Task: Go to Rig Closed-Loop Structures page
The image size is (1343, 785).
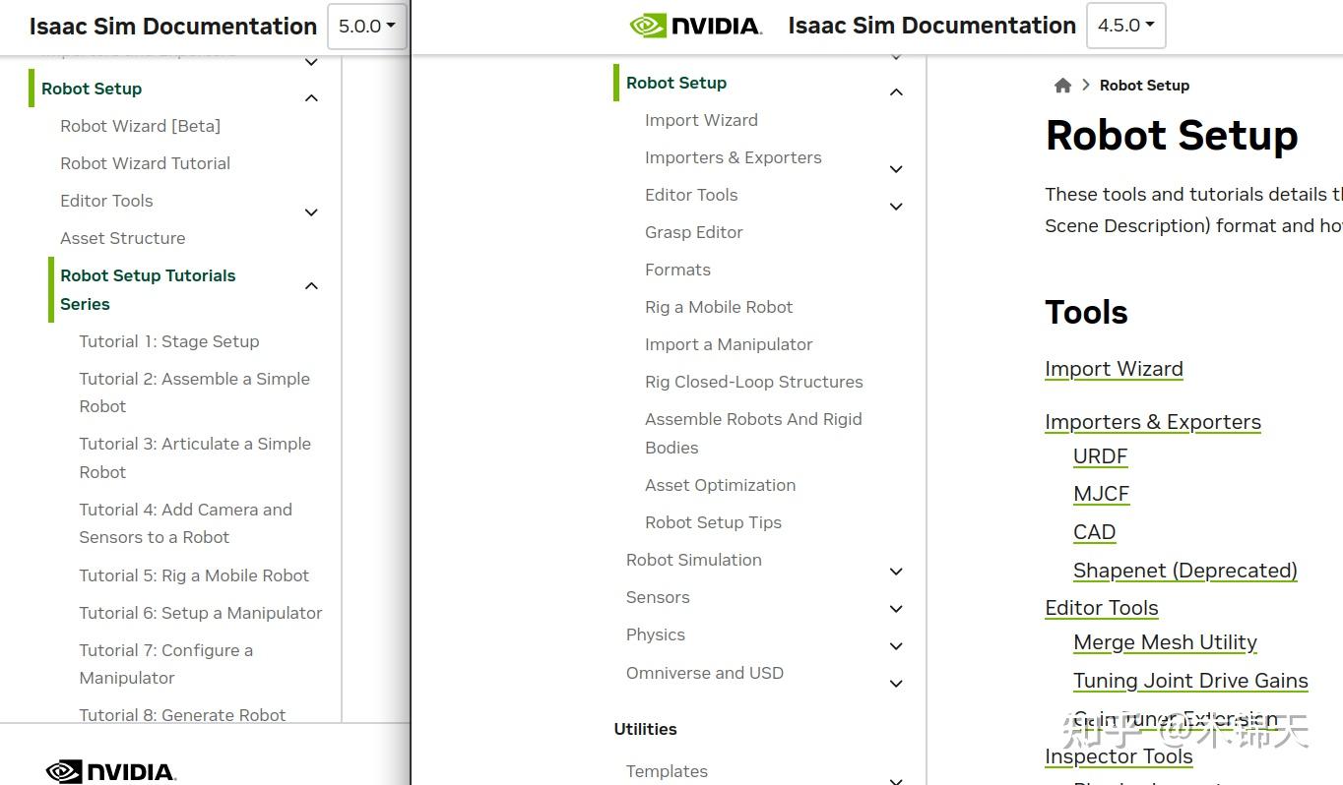Action: coord(753,382)
